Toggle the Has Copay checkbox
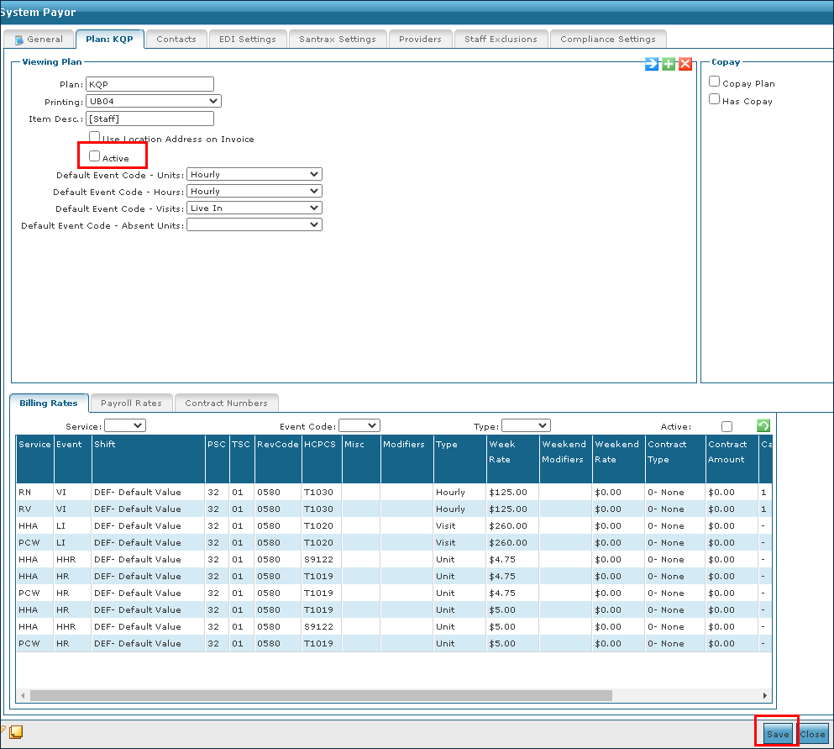The image size is (834, 749). (x=715, y=99)
